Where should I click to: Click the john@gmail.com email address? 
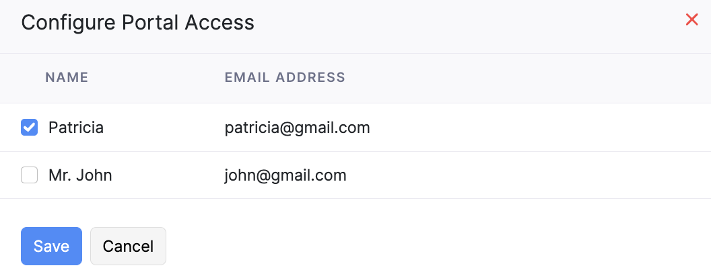[285, 176]
